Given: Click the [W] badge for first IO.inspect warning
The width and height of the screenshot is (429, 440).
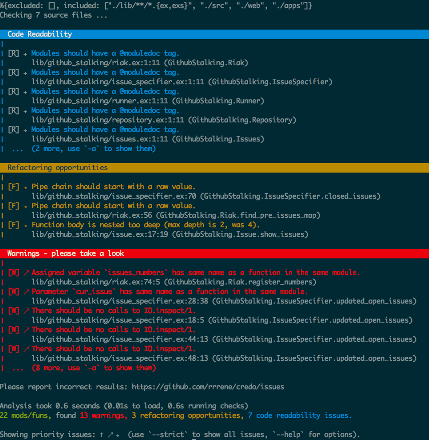Looking at the screenshot, I should point(14,310).
